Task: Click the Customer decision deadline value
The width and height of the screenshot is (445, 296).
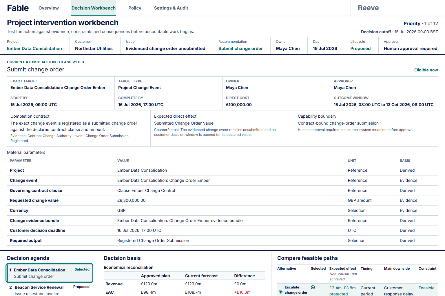Action: click(139, 230)
